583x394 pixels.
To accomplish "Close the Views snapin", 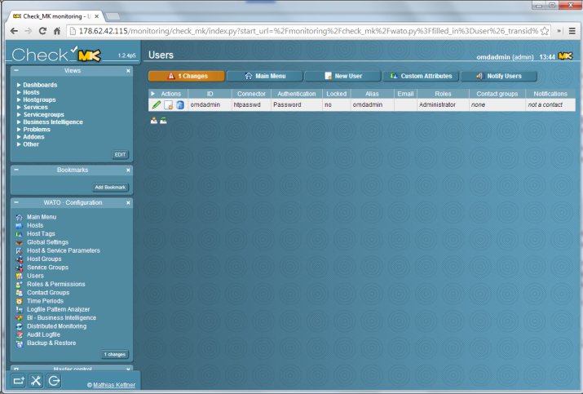I will tap(128, 71).
